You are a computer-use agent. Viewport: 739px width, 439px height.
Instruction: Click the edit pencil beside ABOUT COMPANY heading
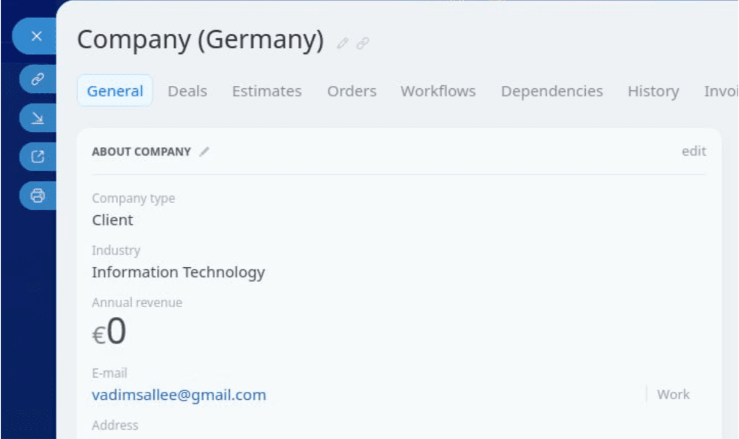204,151
